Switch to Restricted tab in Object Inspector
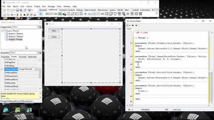Screen dimensions: 214x120 [32, 57]
